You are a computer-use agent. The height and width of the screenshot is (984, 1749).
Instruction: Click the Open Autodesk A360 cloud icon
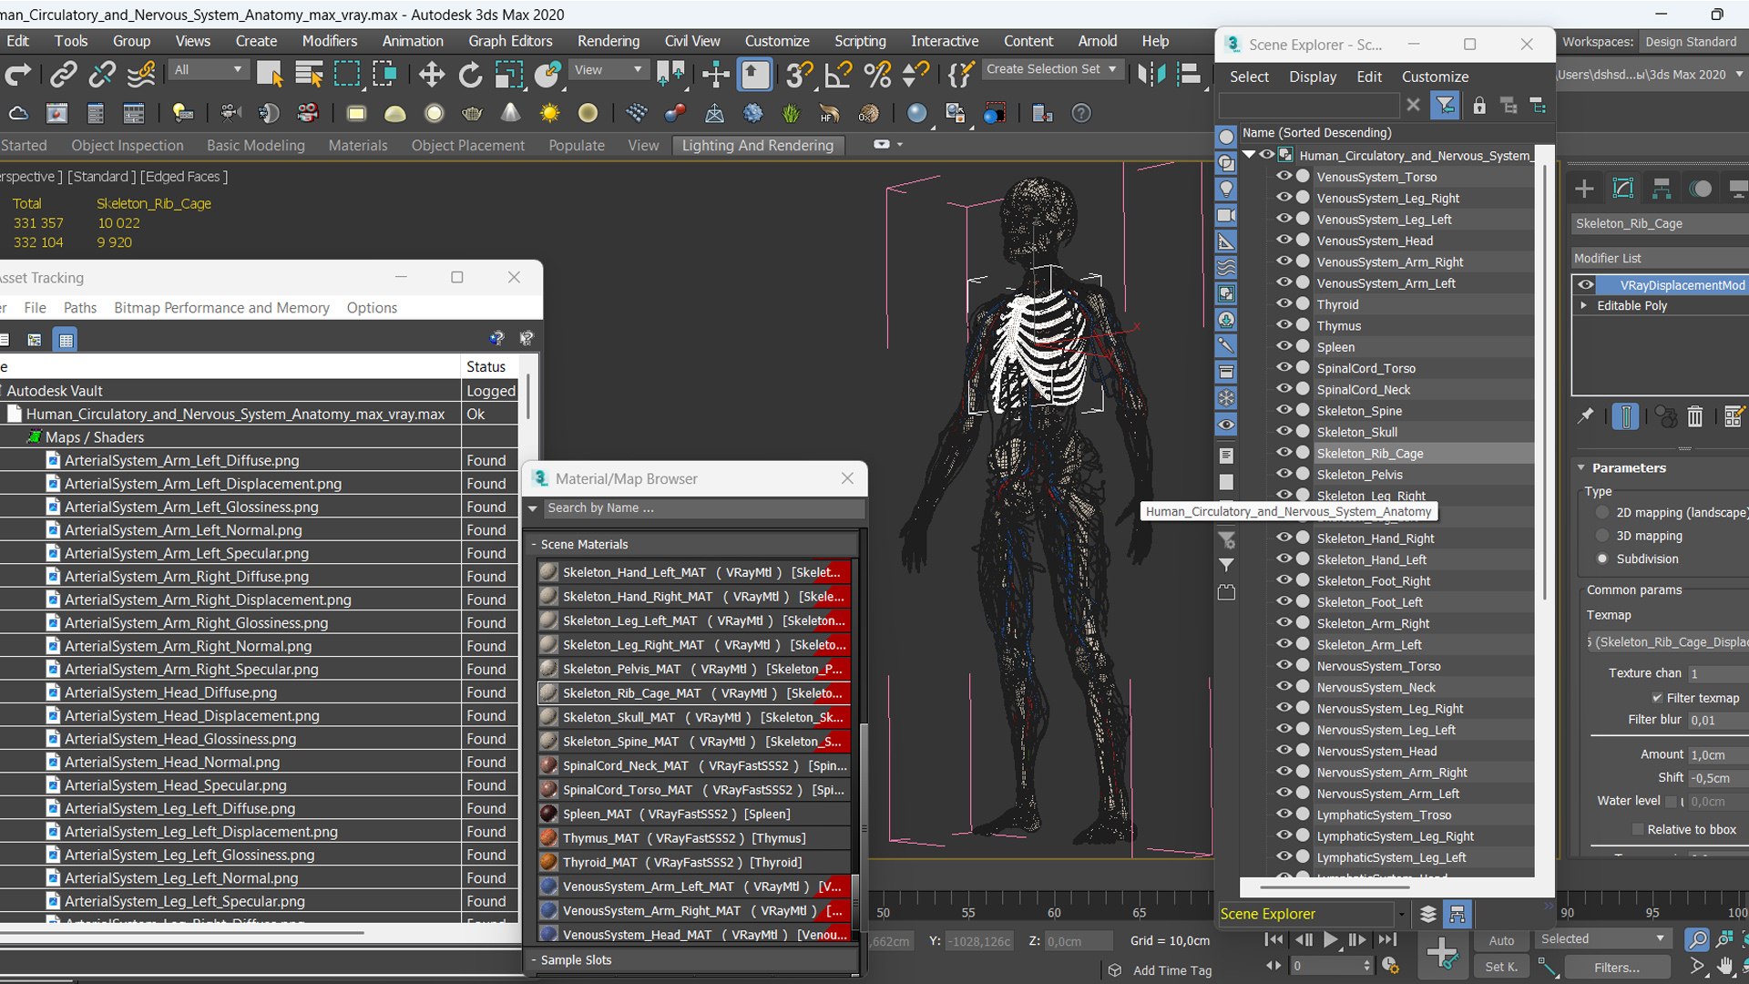coord(17,113)
